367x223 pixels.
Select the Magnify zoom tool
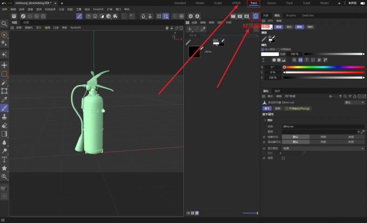tap(4, 177)
